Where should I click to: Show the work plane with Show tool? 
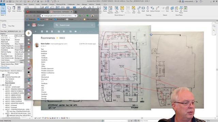(176, 9)
